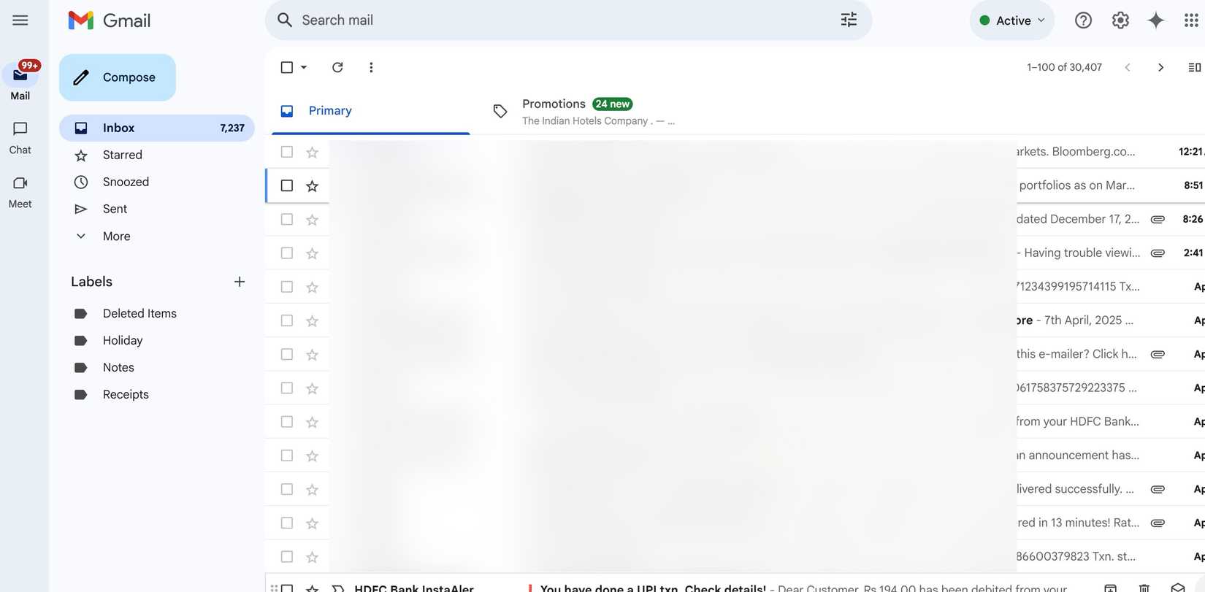Select the email ending 'Having trouble viewi...'
Screen dimensions: 1205x592
point(287,253)
